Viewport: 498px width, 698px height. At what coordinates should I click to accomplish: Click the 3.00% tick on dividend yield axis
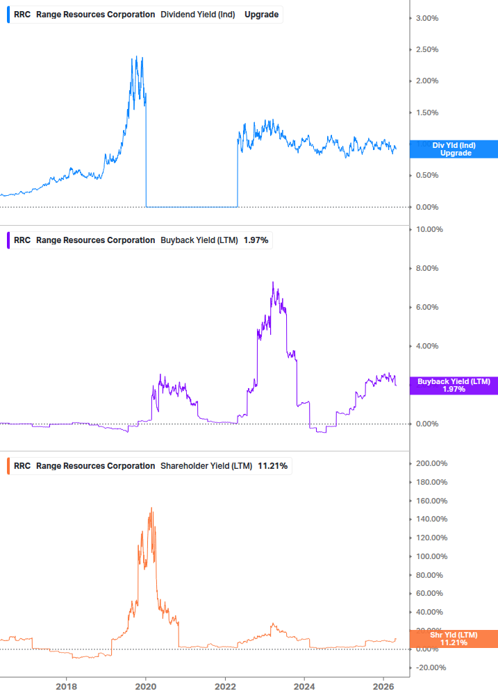pos(426,18)
